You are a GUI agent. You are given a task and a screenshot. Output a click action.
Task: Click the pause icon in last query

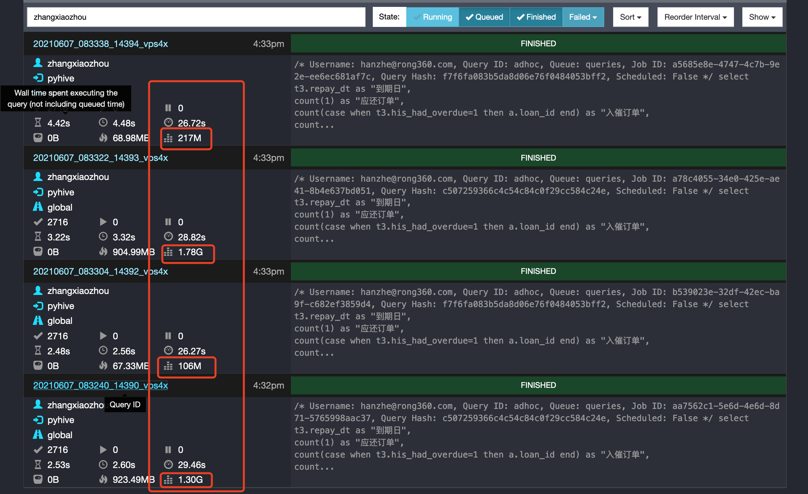[x=168, y=449]
